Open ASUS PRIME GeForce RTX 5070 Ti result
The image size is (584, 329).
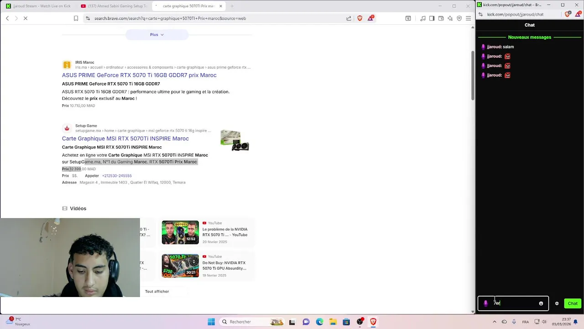point(139,75)
